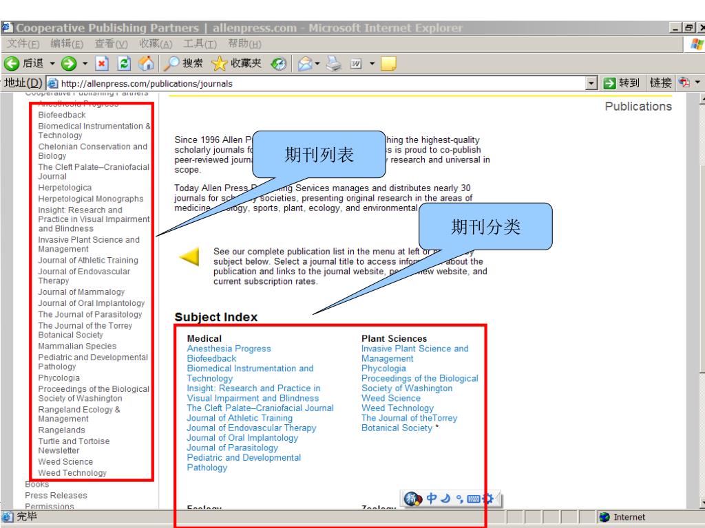Refresh the page using the Refresh icon
The height and width of the screenshot is (528, 705).
[x=124, y=64]
